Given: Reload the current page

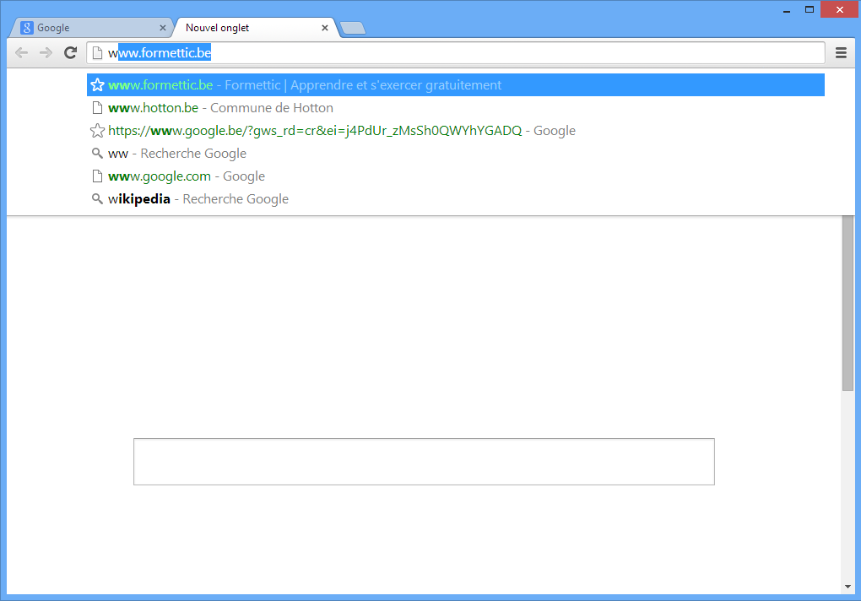Looking at the screenshot, I should [70, 52].
